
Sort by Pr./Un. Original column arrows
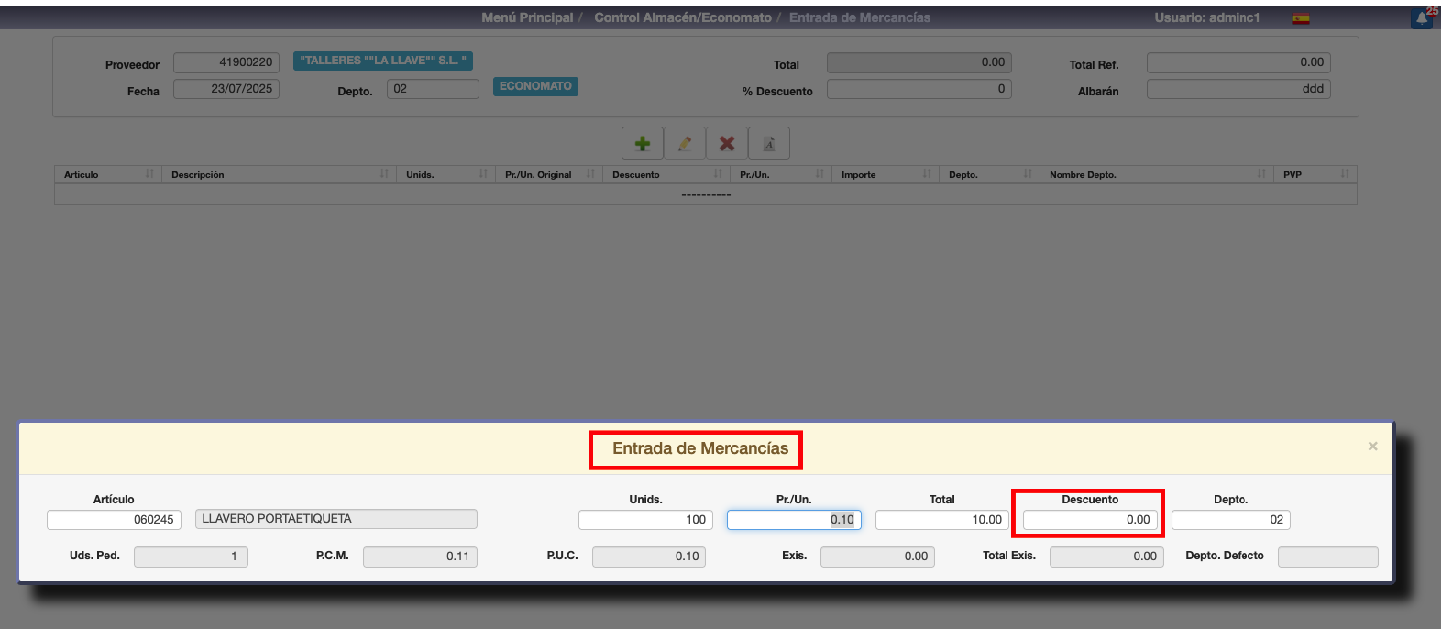[x=590, y=174]
